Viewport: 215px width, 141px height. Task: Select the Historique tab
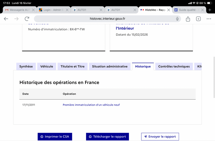(x=143, y=66)
